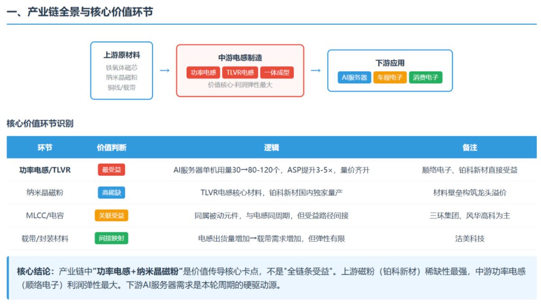The height and width of the screenshot is (304, 541).
Task: Select the 消费电子 green tag
Action: (426, 77)
